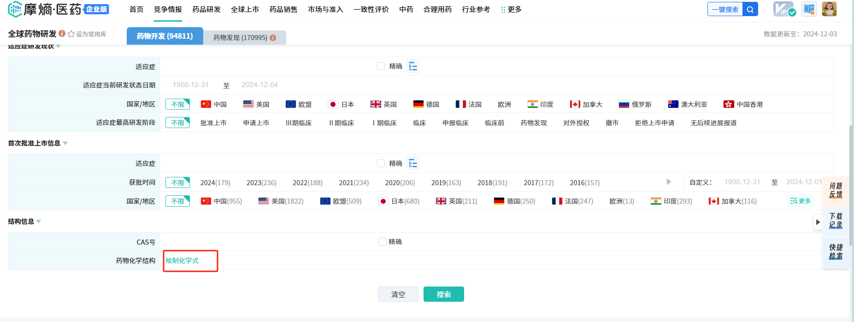Select 法国 flag in 适应症研发现状 country row
Viewport: 854px width, 322px height.
coord(461,105)
